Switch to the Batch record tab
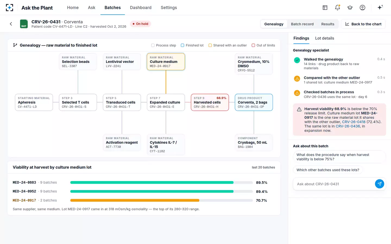Image resolution: width=391 pixels, height=244 pixels. click(302, 24)
